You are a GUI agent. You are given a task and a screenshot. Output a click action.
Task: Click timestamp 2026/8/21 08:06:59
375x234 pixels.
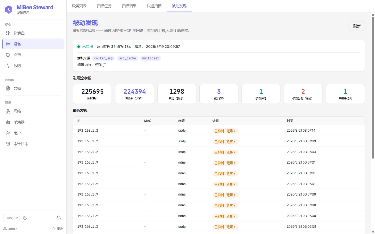click(x=301, y=227)
